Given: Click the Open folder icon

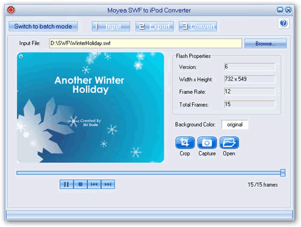Looking at the screenshot, I should [229, 143].
